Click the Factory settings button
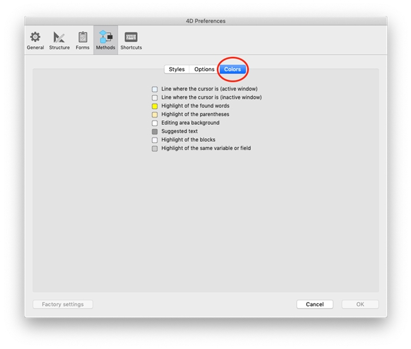The width and height of the screenshot is (411, 349). pyautogui.click(x=63, y=305)
